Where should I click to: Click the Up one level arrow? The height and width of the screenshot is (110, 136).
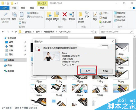pos(16,32)
